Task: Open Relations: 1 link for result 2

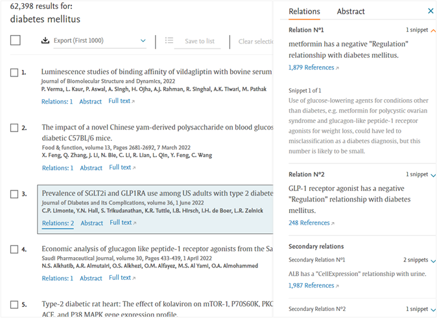Action: (58, 168)
